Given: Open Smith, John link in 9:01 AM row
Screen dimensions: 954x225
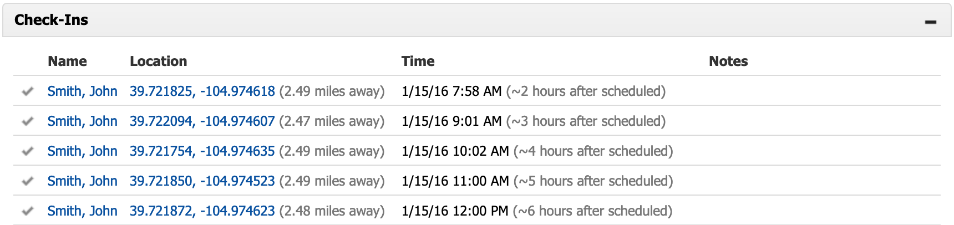Looking at the screenshot, I should [x=82, y=121].
